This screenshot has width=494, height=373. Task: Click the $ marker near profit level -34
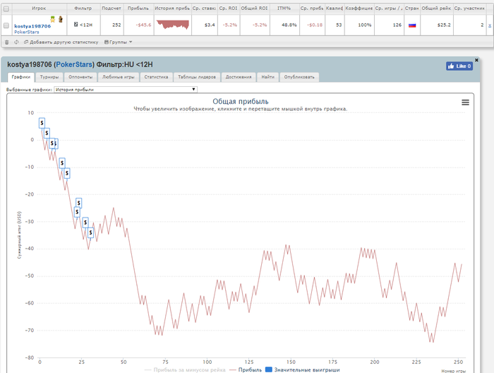click(91, 232)
